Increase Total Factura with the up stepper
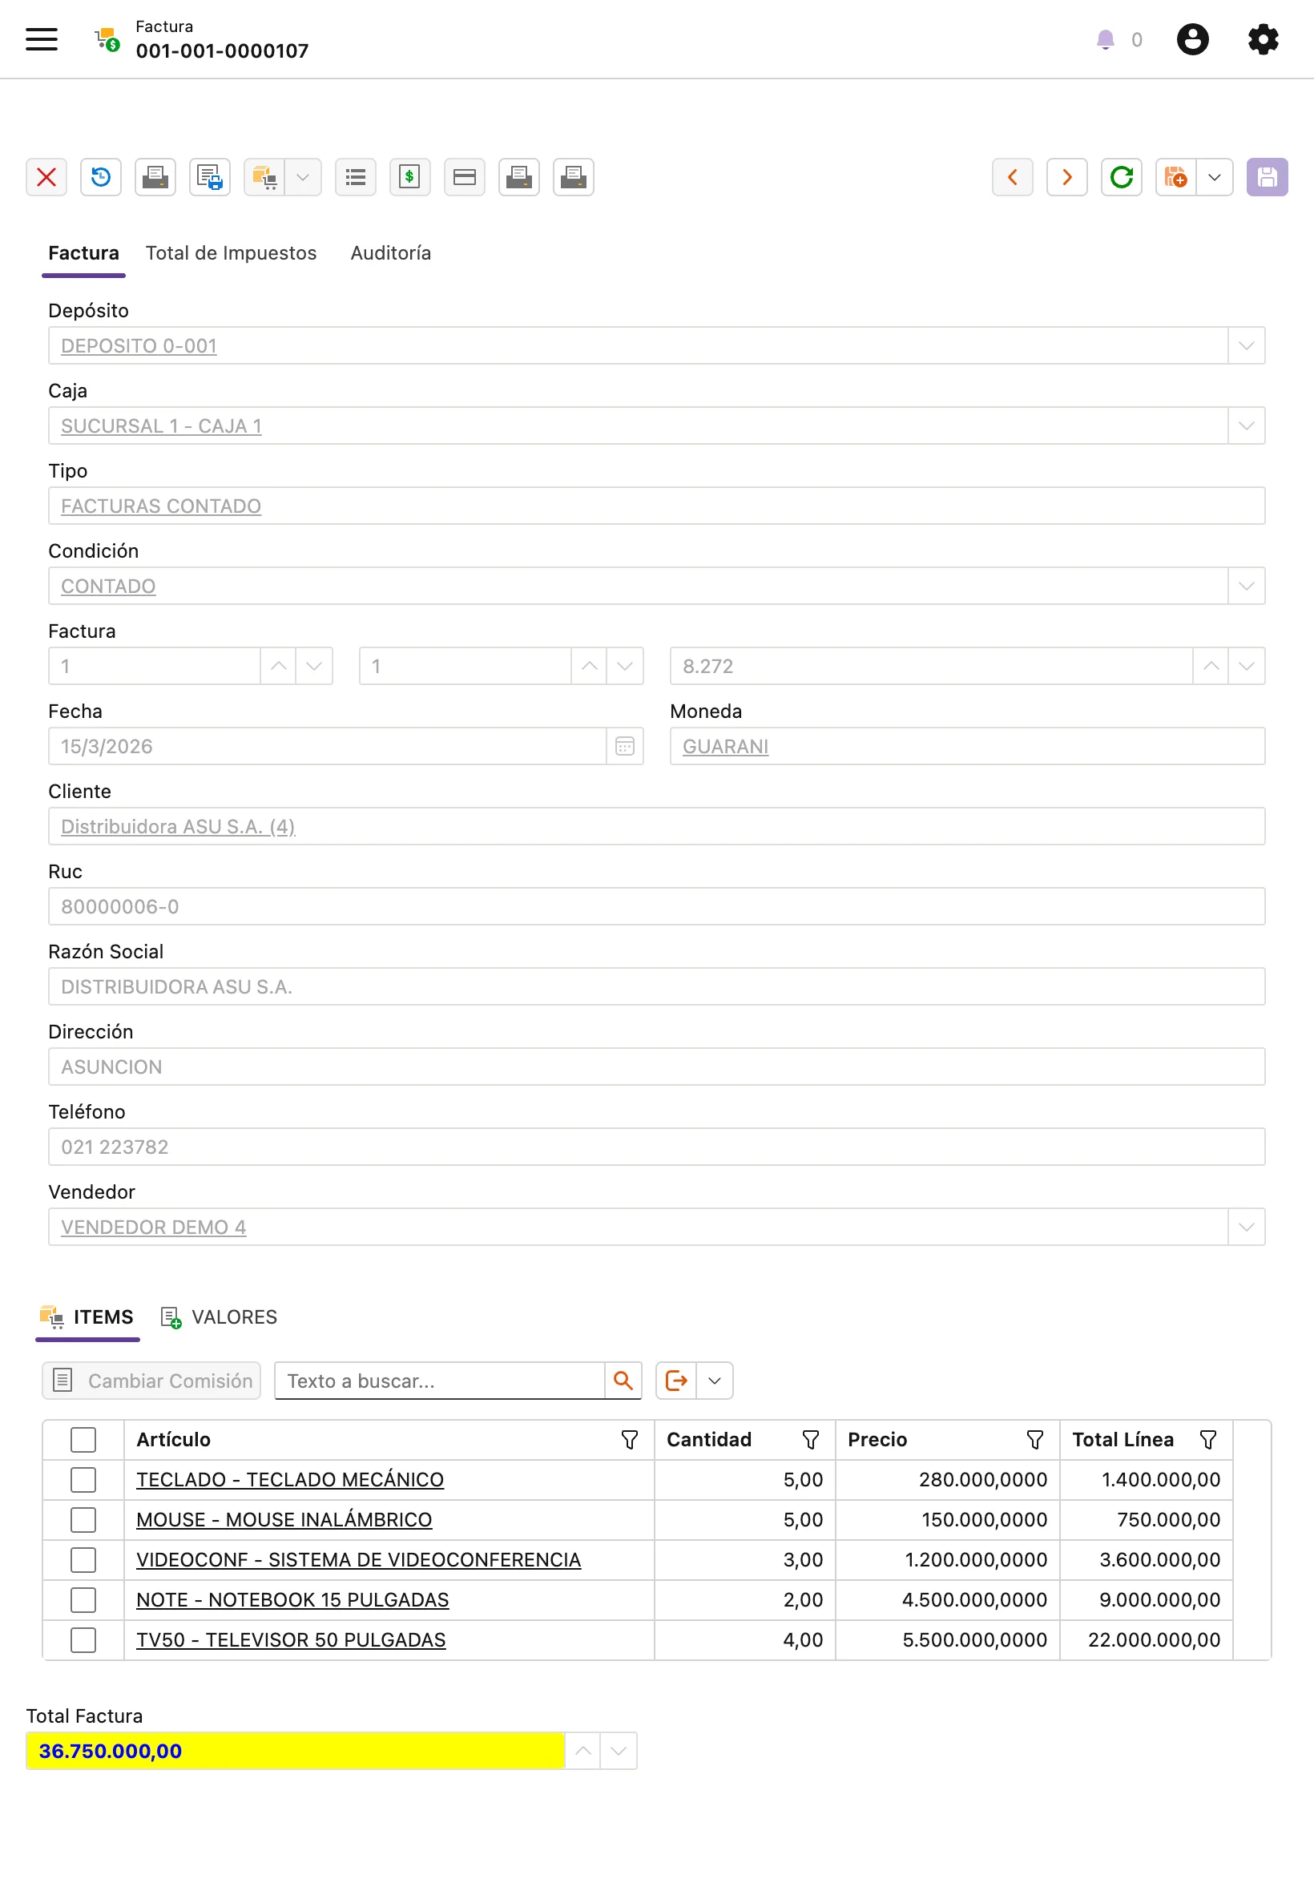 point(584,1751)
